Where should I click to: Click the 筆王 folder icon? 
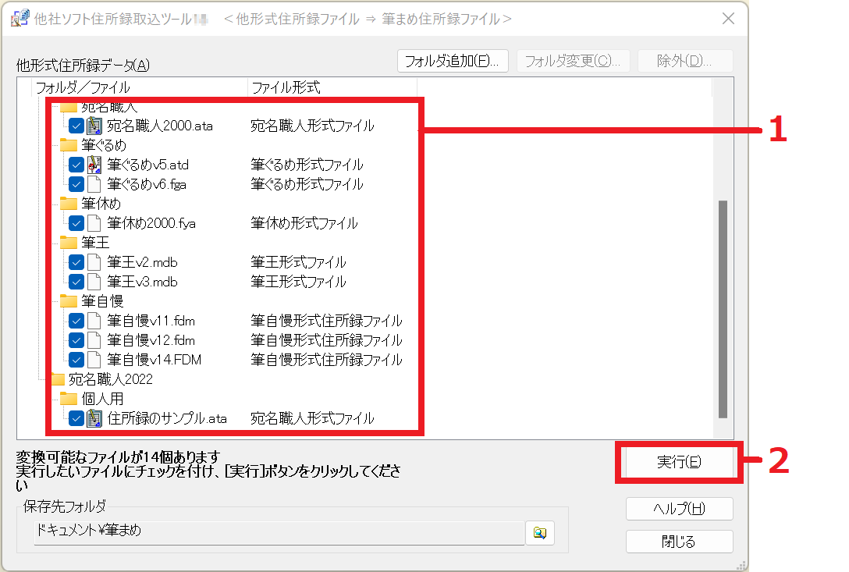coord(69,242)
